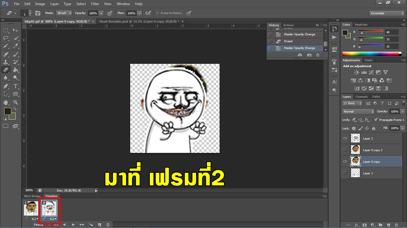Pick the Lasso tool
The height and width of the screenshot is (228, 407).
tap(6, 38)
